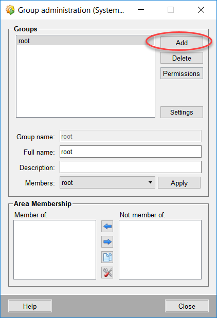Image resolution: width=217 pixels, height=318 pixels.
Task: Click the left blue arrow button
Action: tap(107, 227)
